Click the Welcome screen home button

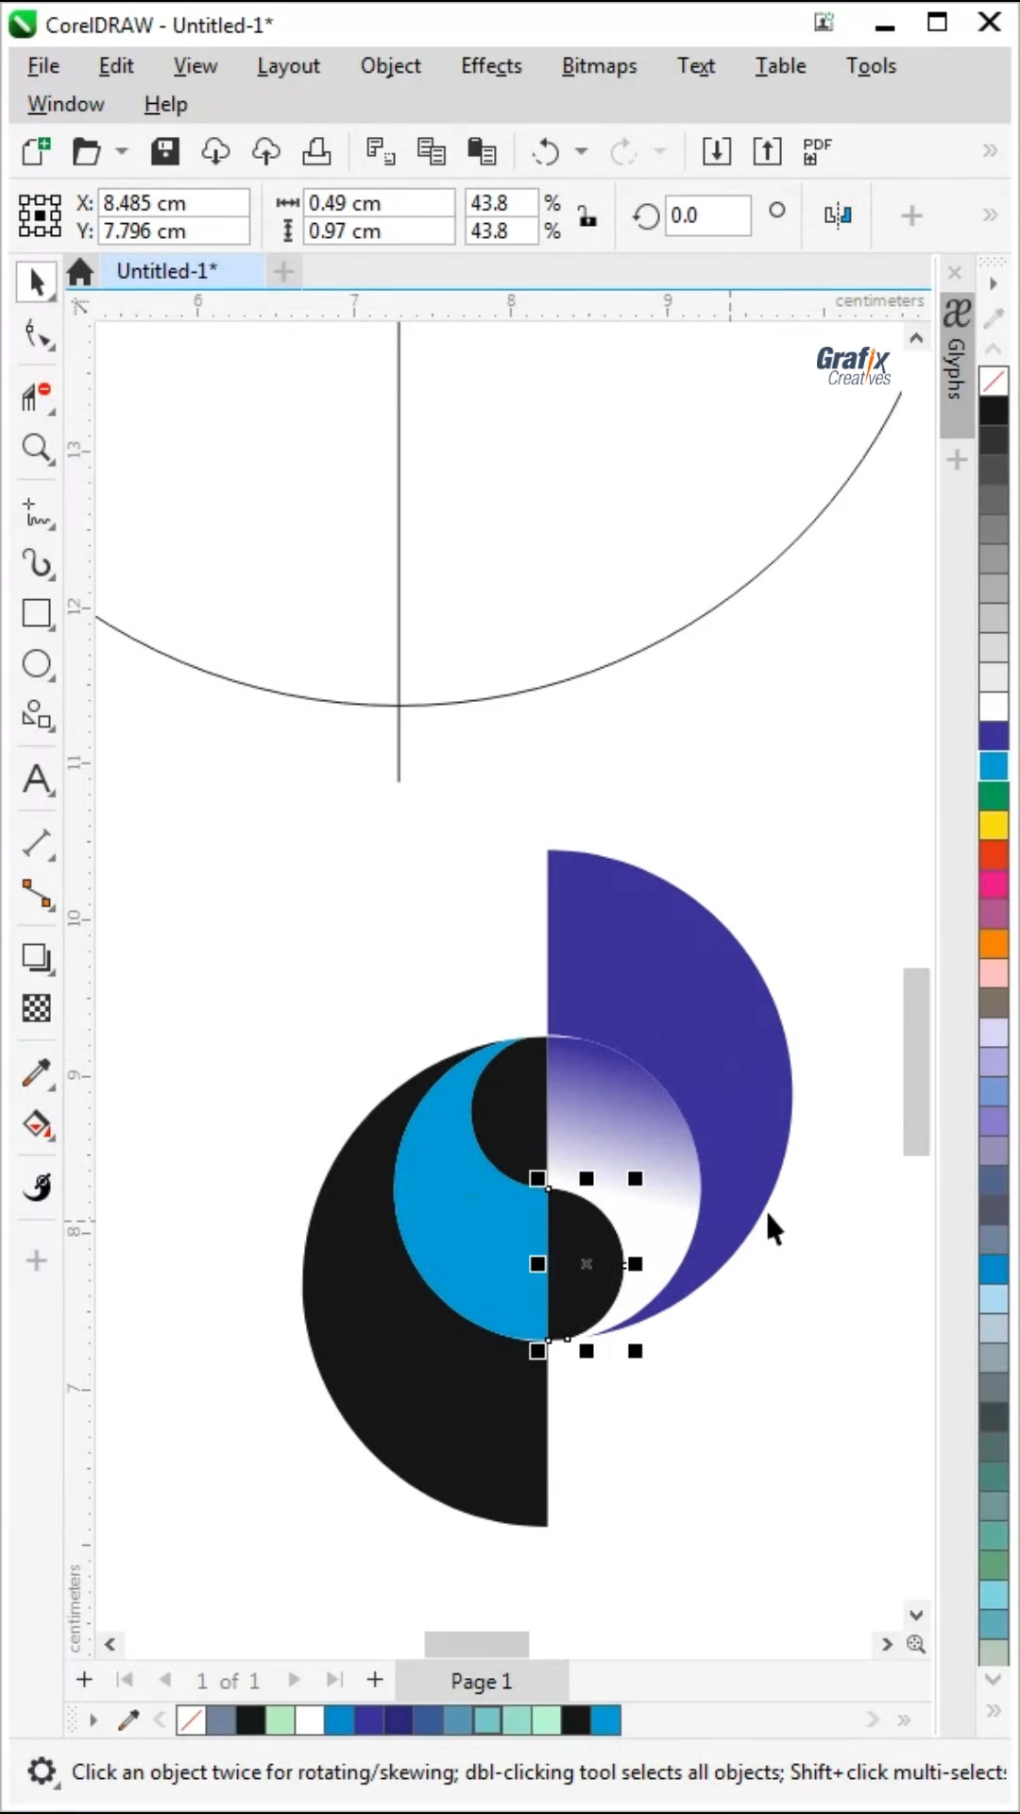point(80,272)
